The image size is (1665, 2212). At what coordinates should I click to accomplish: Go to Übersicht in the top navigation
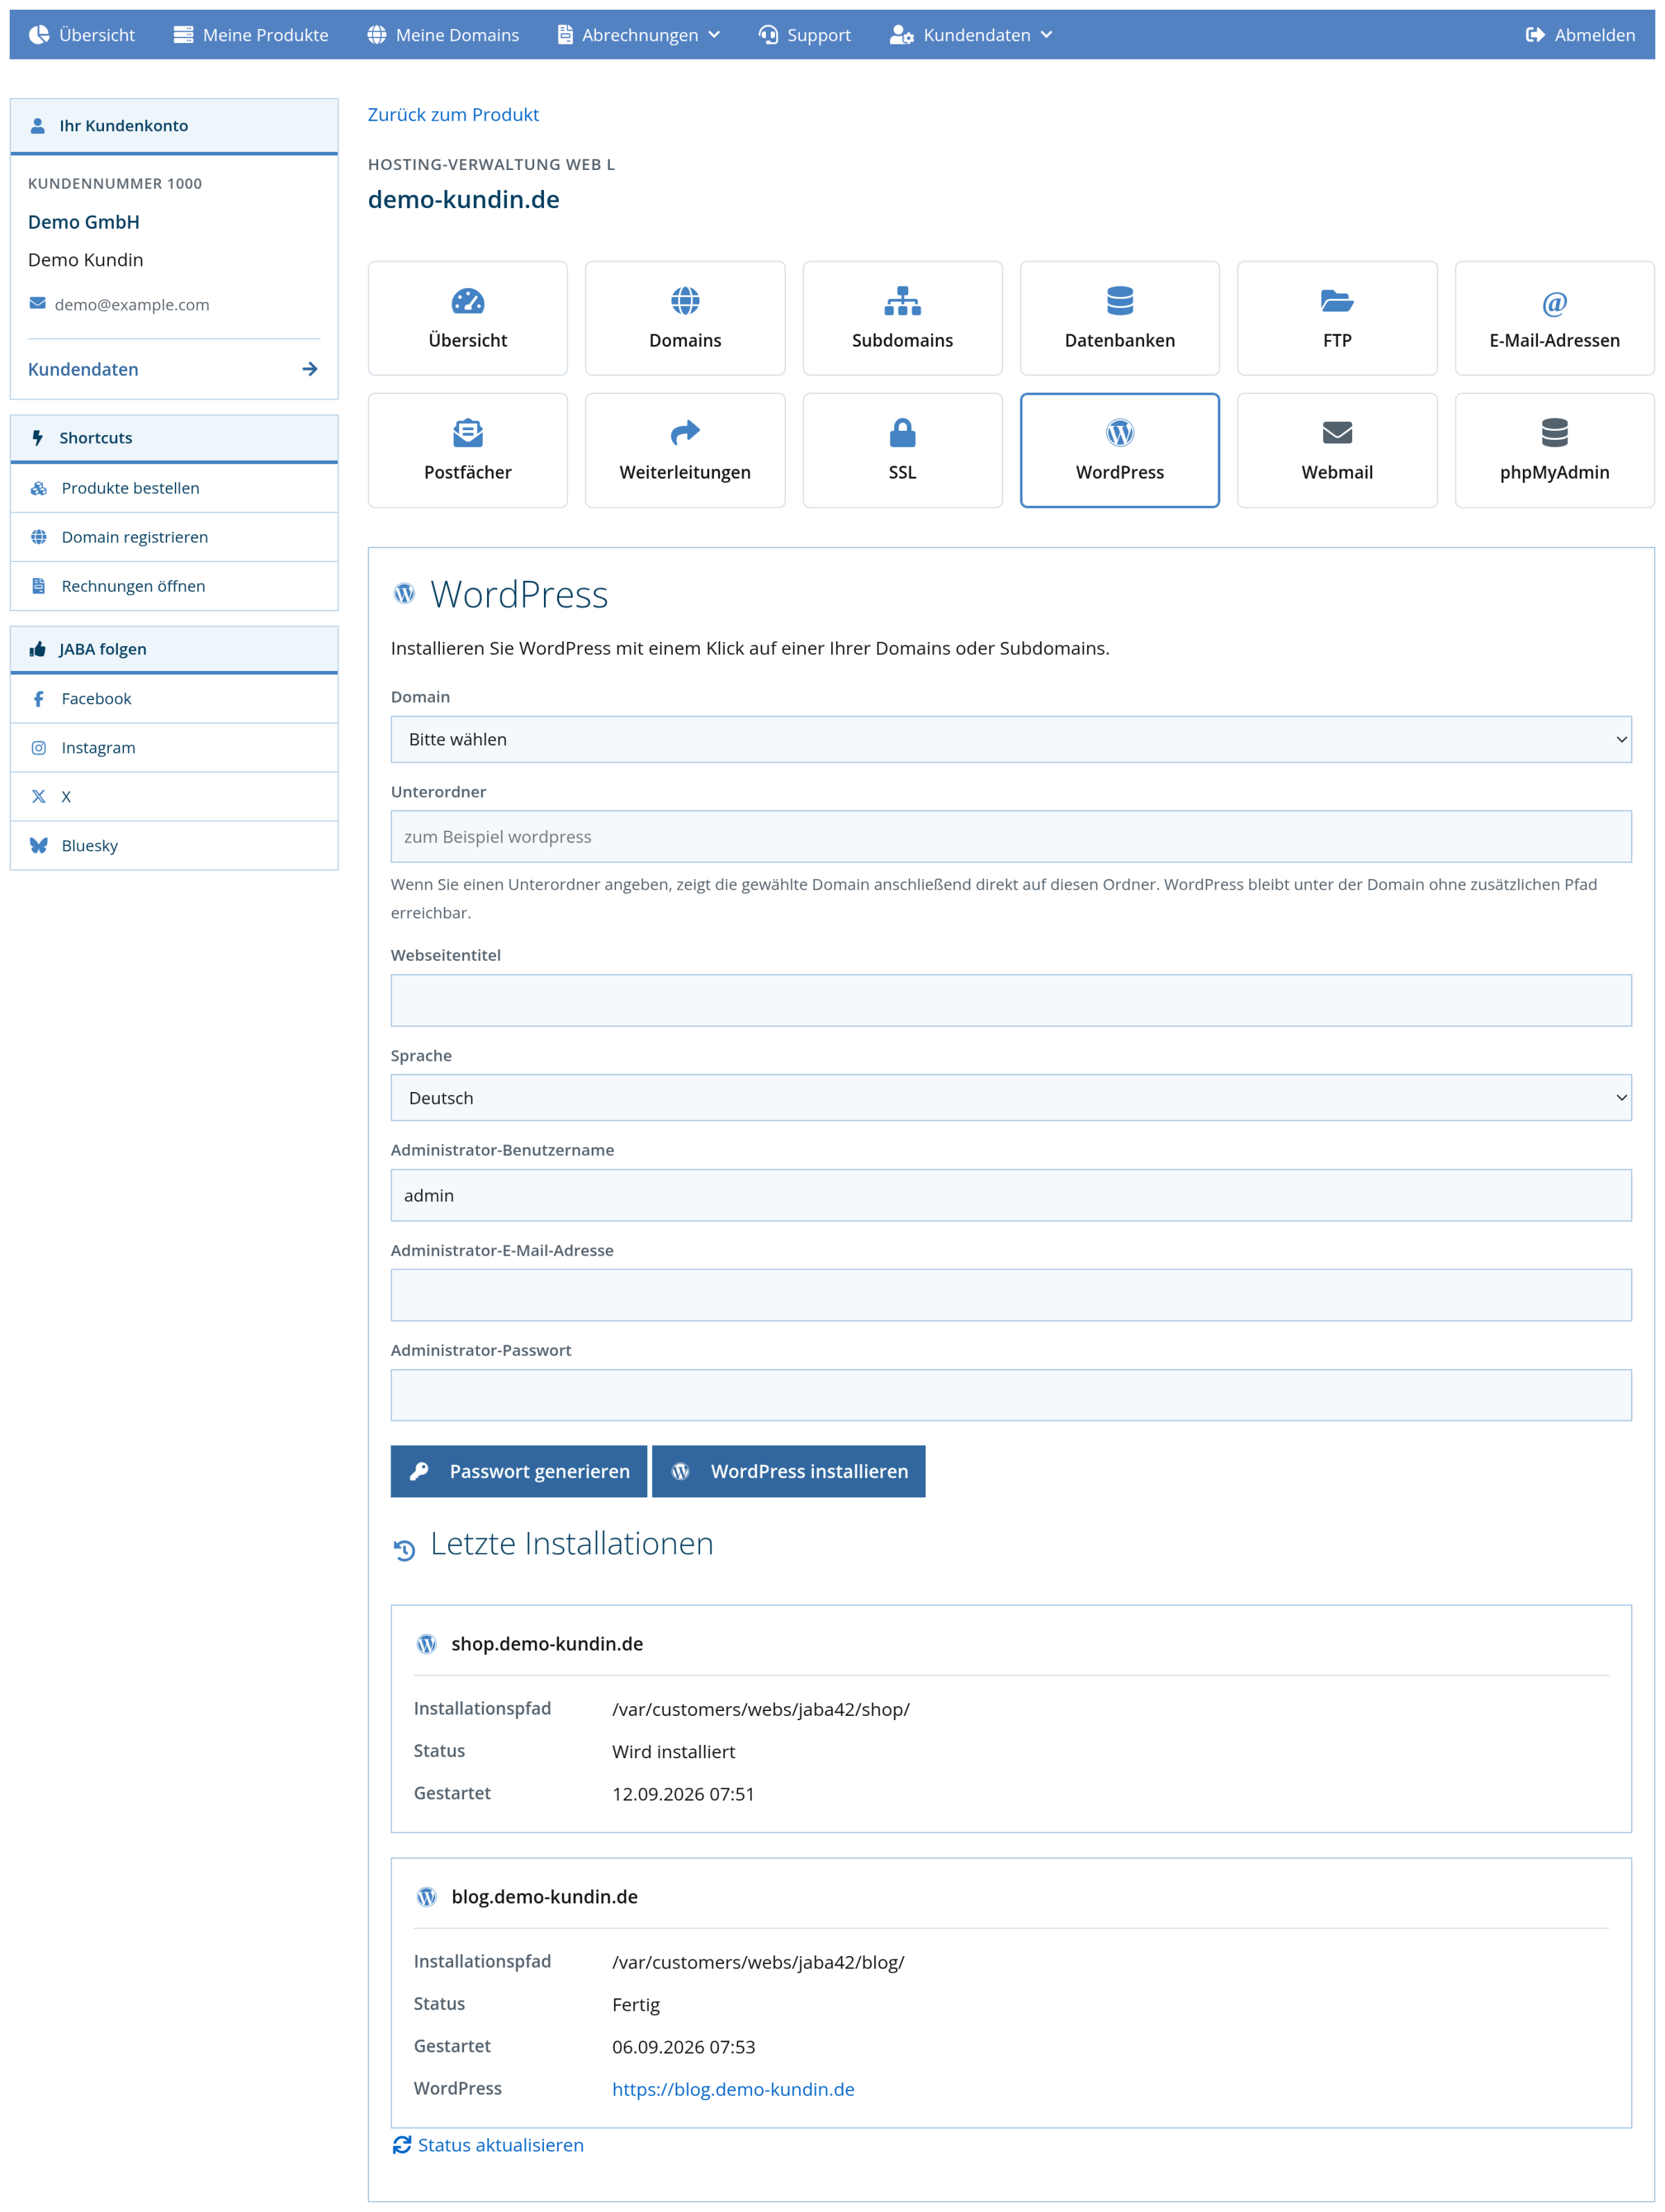pos(82,35)
